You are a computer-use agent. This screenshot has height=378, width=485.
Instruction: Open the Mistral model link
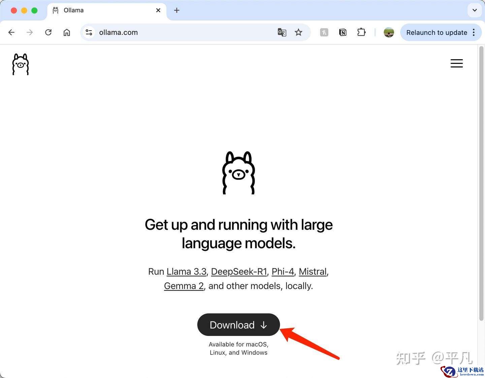click(313, 272)
